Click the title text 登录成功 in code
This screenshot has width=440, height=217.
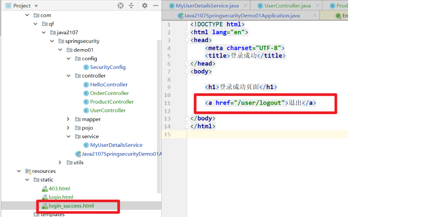[x=244, y=56]
